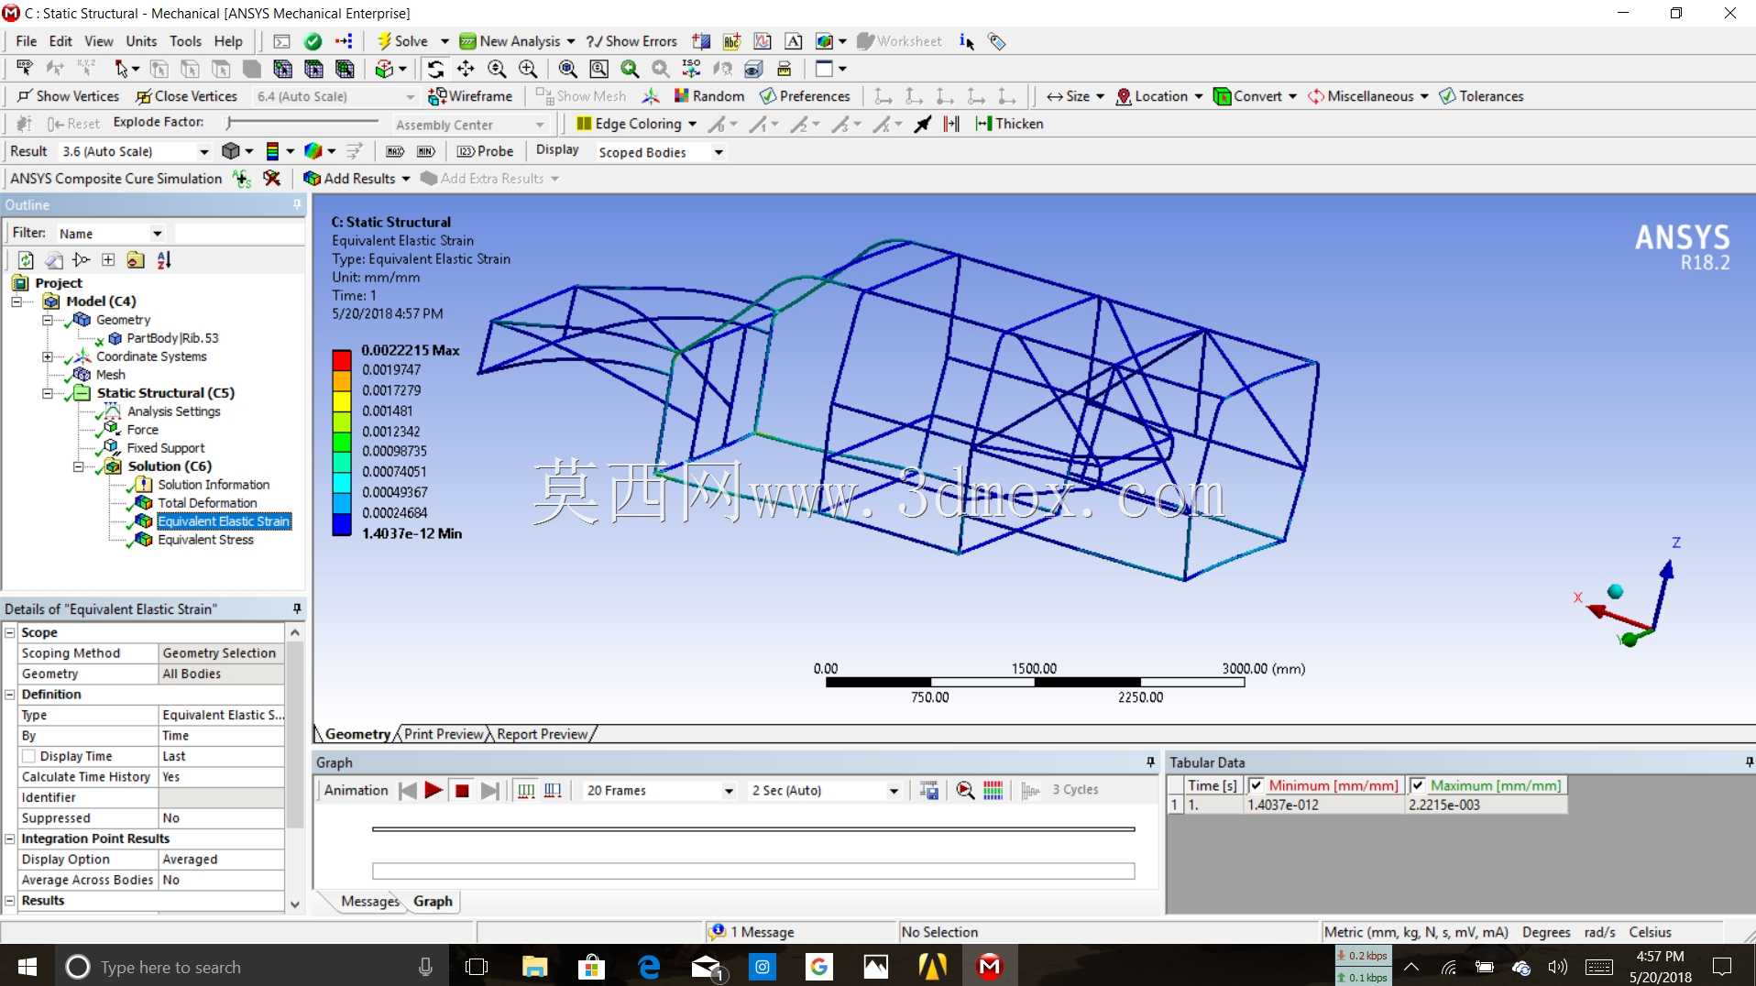Toggle Random colors
Viewport: 1756px width, 986px height.
[708, 96]
